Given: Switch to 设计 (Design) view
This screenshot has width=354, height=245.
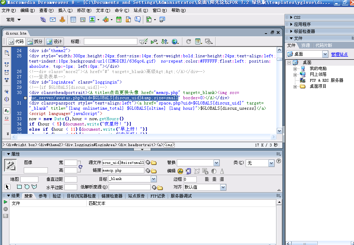Looking at the screenshot, I should click(x=54, y=42).
